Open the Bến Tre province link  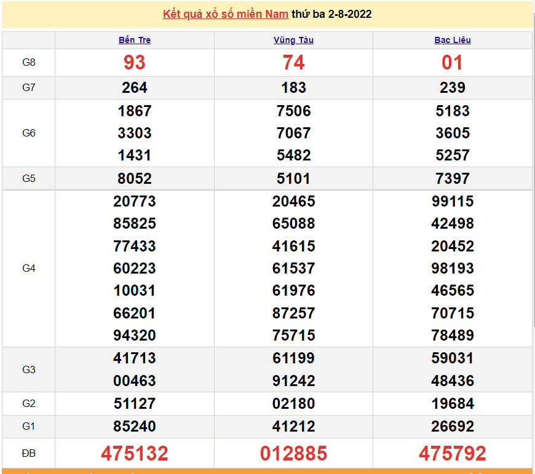tap(135, 40)
